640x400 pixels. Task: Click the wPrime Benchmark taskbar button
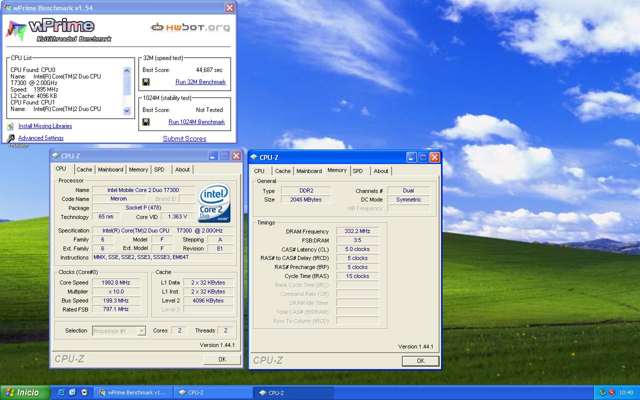click(133, 392)
